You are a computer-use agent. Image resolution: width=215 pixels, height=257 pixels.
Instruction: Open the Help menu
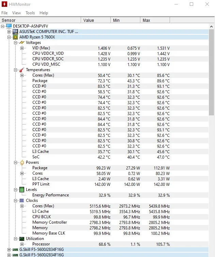[44, 13]
